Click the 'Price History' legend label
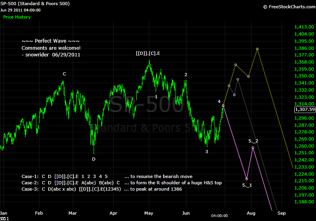 (x=17, y=17)
